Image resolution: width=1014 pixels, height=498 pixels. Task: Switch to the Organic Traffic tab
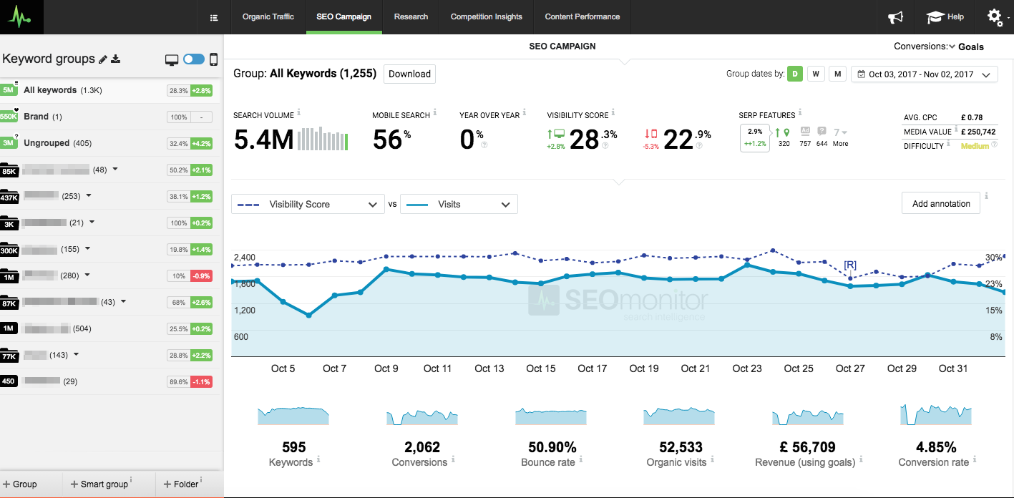pos(268,17)
